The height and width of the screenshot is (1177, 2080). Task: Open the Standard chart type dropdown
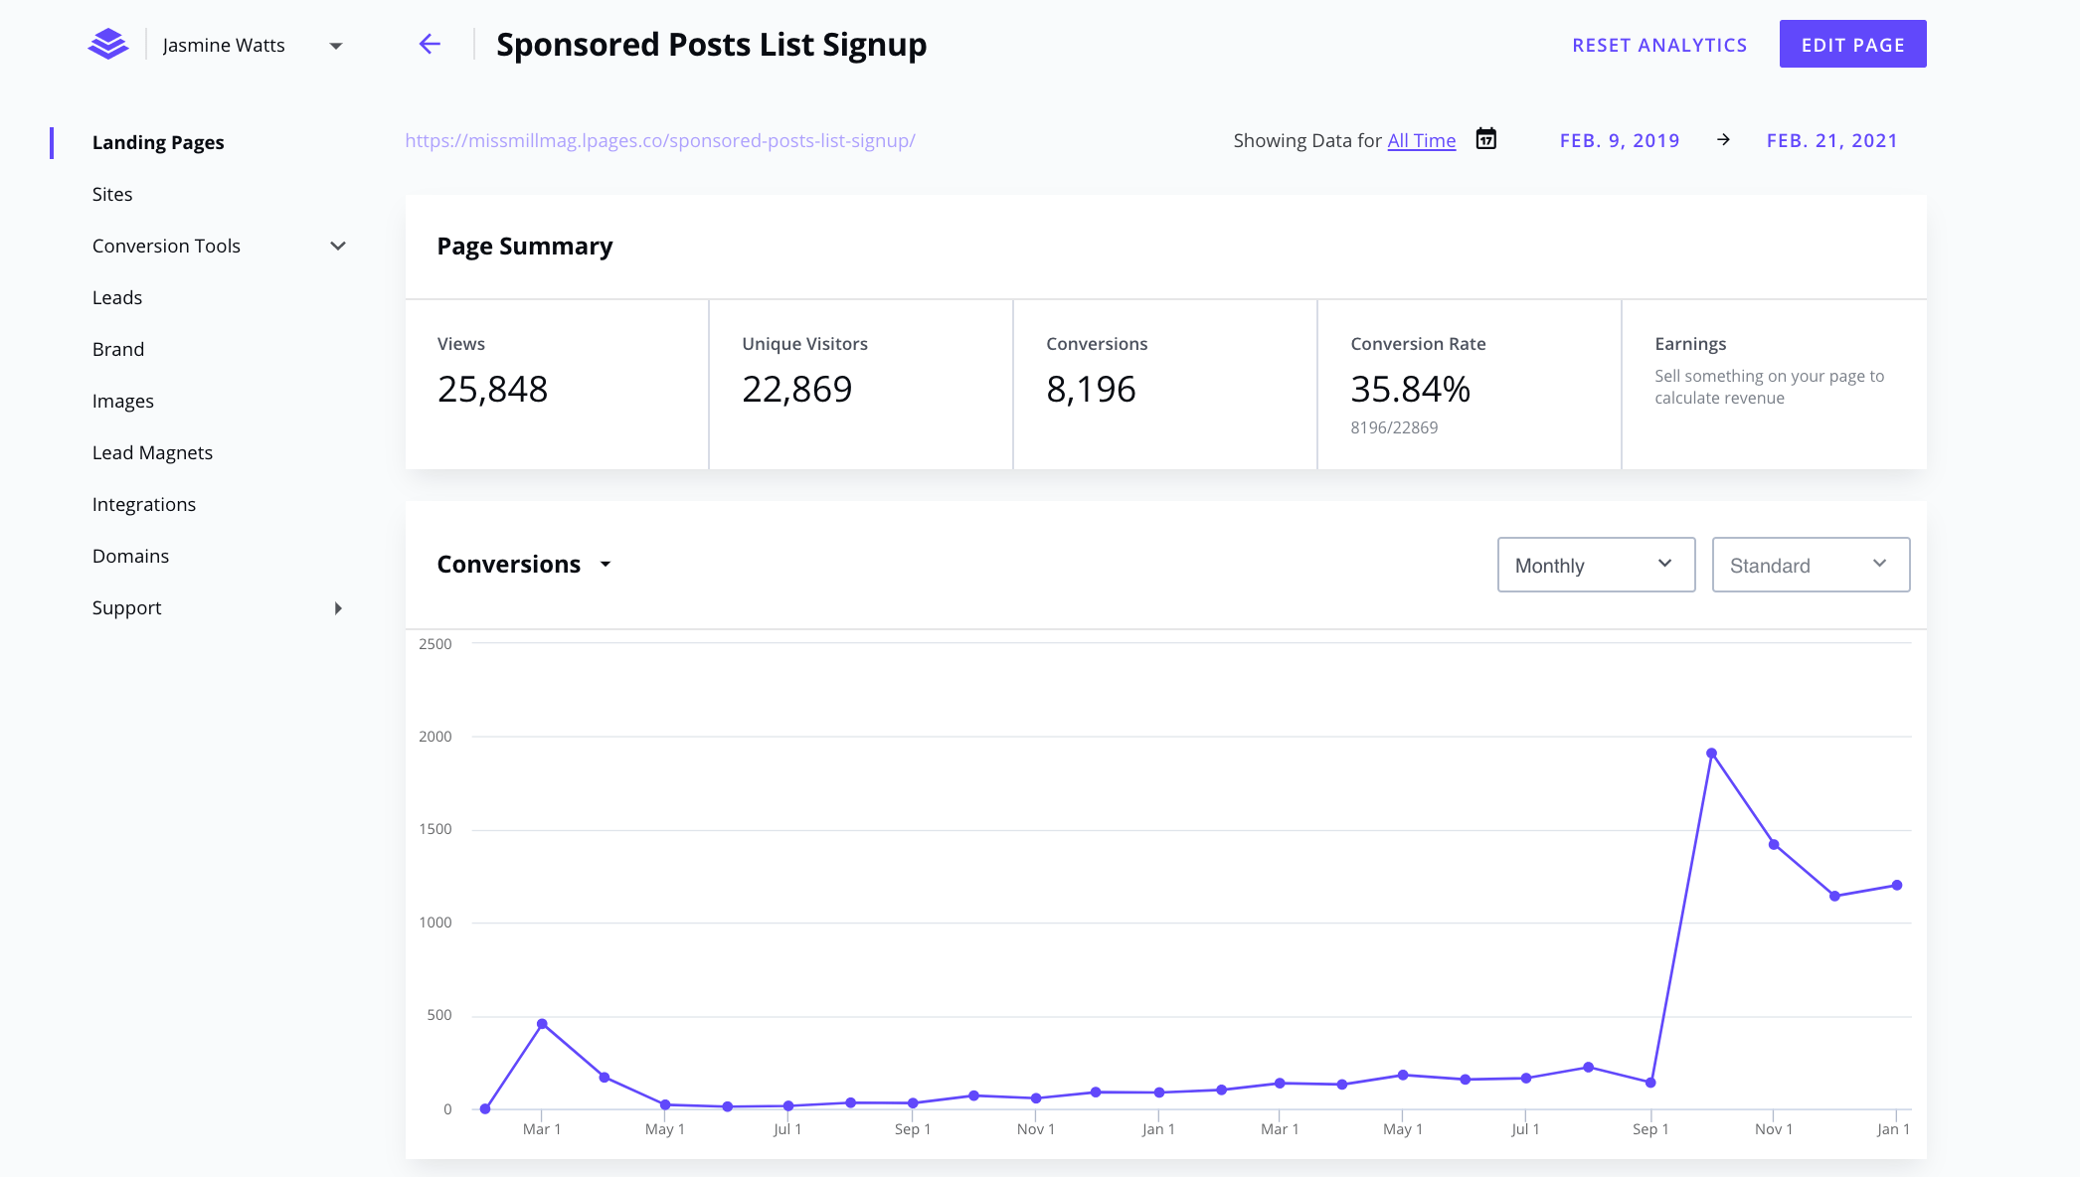pyautogui.click(x=1810, y=565)
